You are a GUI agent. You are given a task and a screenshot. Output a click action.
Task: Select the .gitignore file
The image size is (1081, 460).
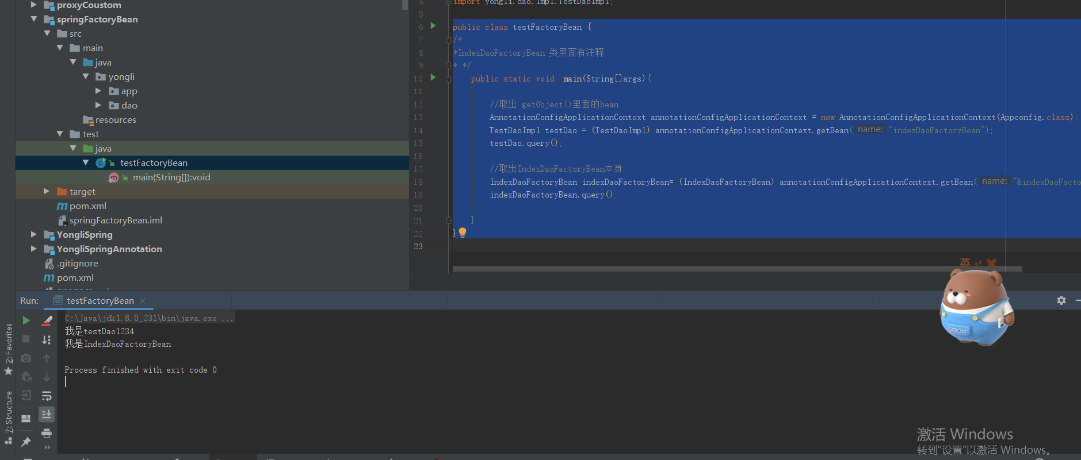[x=78, y=264]
